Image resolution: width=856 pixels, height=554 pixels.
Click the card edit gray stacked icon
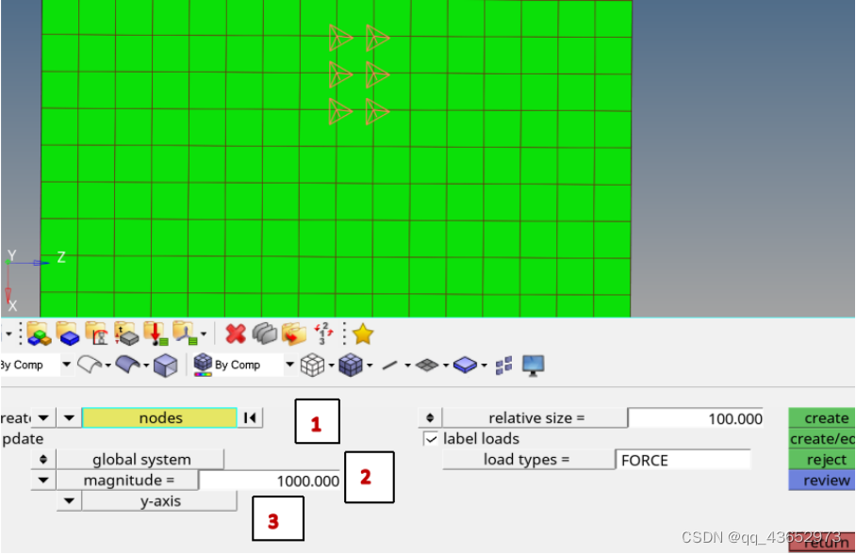[x=265, y=334]
